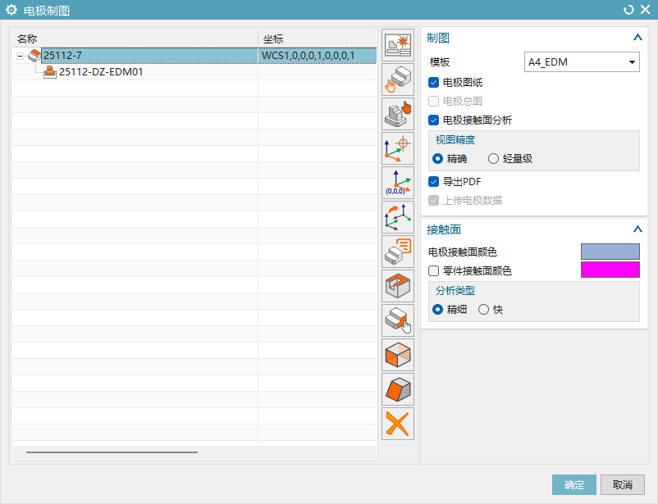Click the rotate coordinate system icon

pos(398,217)
